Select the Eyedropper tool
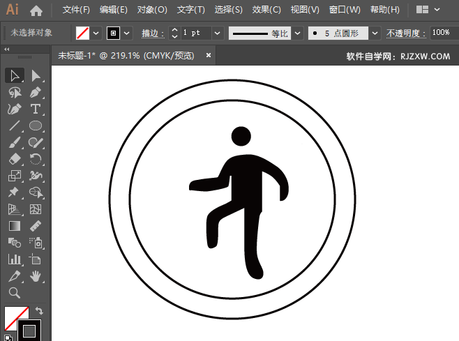 click(15, 276)
